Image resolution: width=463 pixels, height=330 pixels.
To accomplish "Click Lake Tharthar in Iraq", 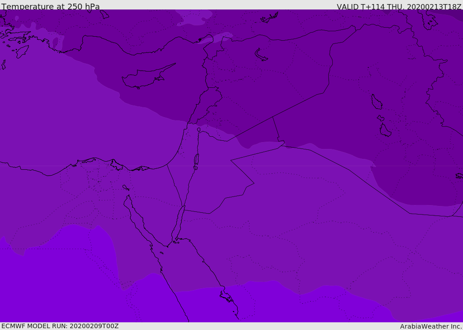I will coord(376,102).
